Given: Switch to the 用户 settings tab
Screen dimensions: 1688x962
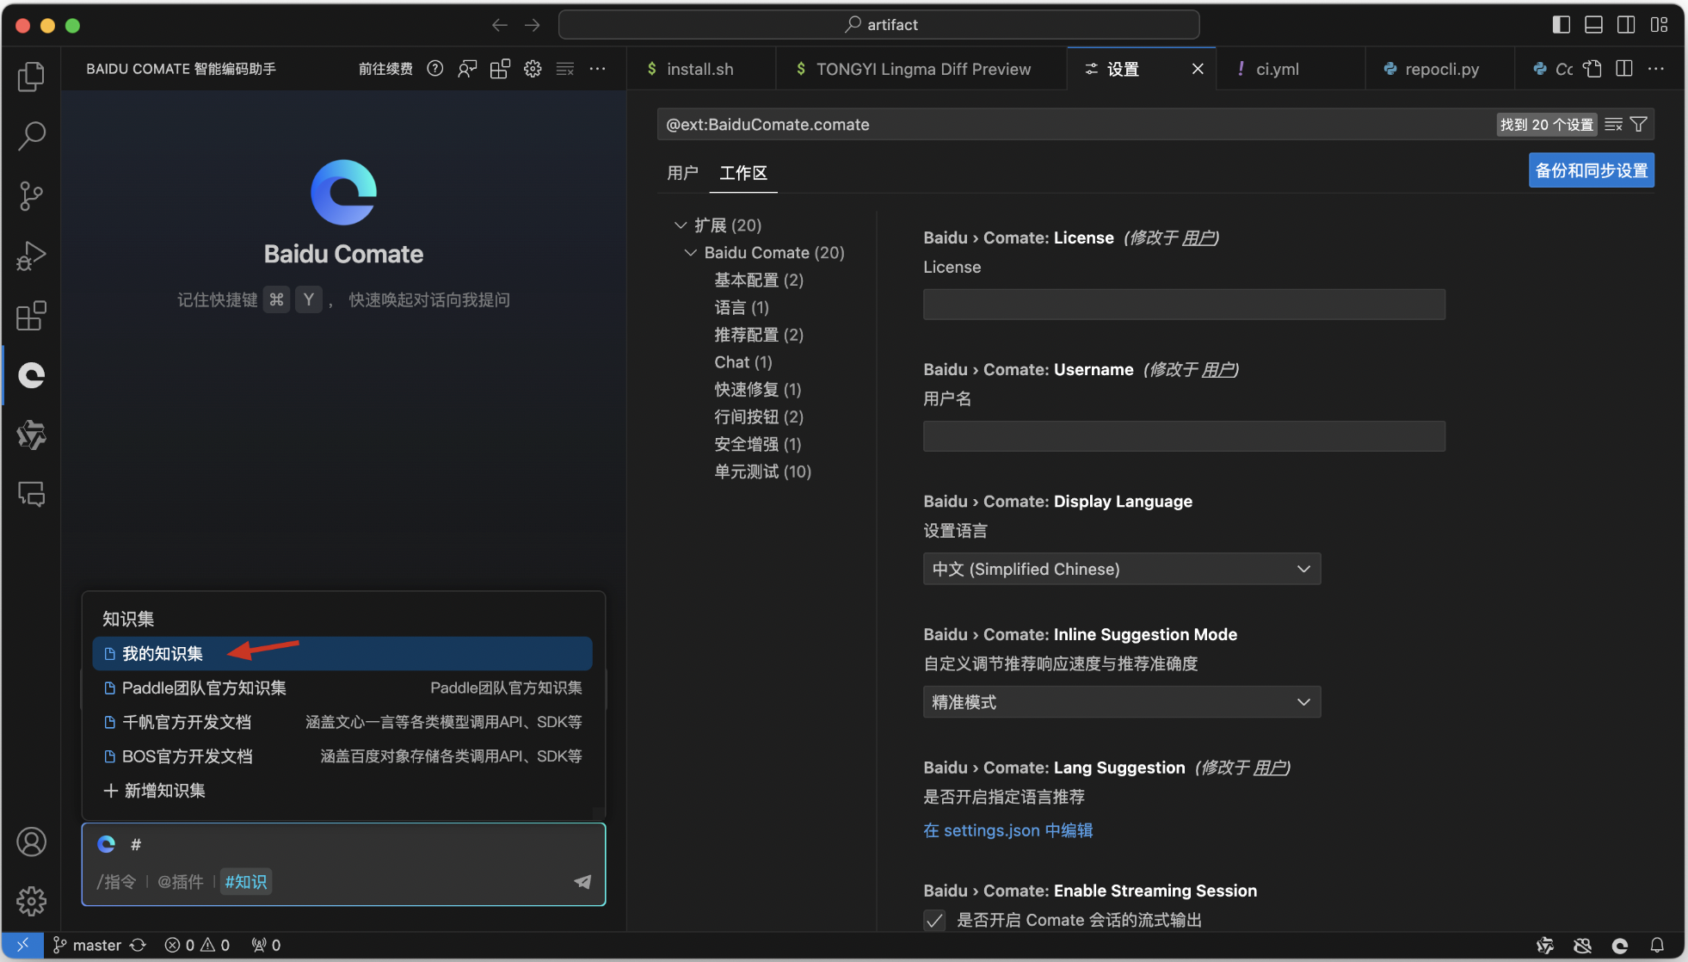Looking at the screenshot, I should coord(682,173).
